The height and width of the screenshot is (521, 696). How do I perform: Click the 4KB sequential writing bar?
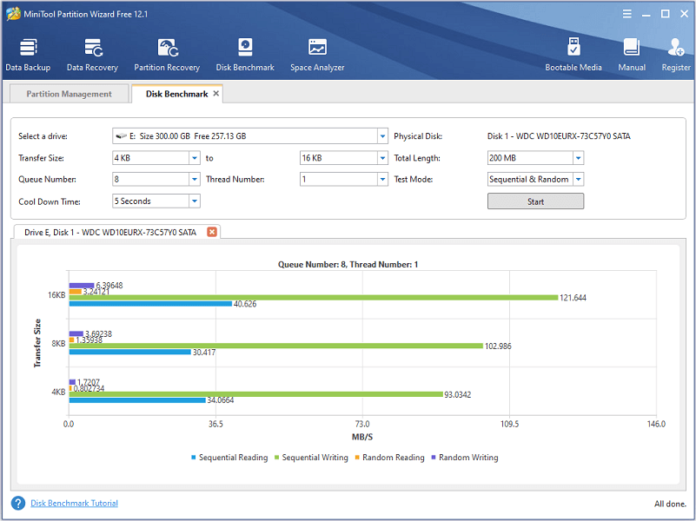[256, 394]
